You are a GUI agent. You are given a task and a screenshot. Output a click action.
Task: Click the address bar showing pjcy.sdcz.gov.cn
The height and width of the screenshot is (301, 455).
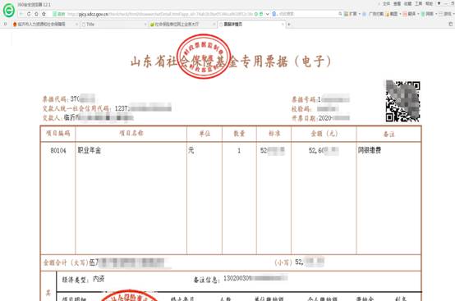pyautogui.click(x=151, y=14)
